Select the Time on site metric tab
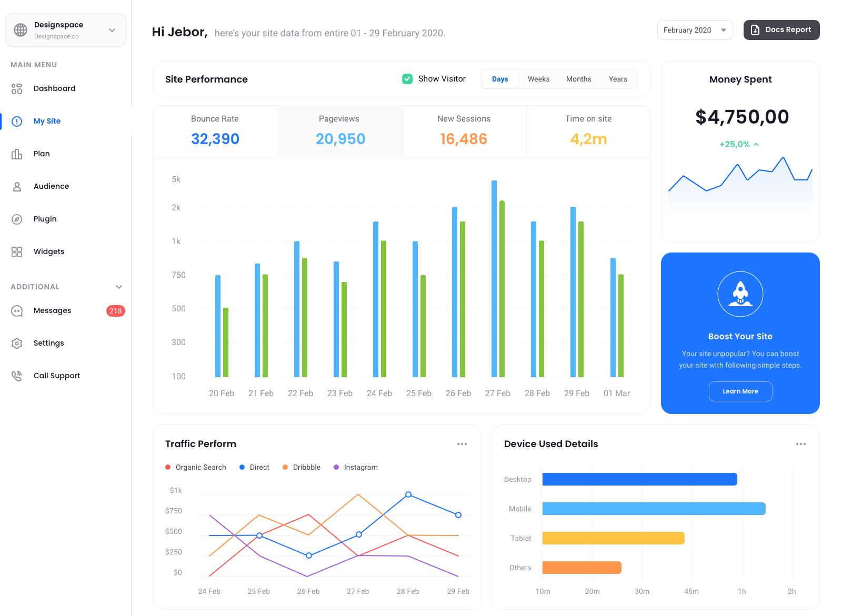Screen dimensions: 842x616 [x=588, y=132]
